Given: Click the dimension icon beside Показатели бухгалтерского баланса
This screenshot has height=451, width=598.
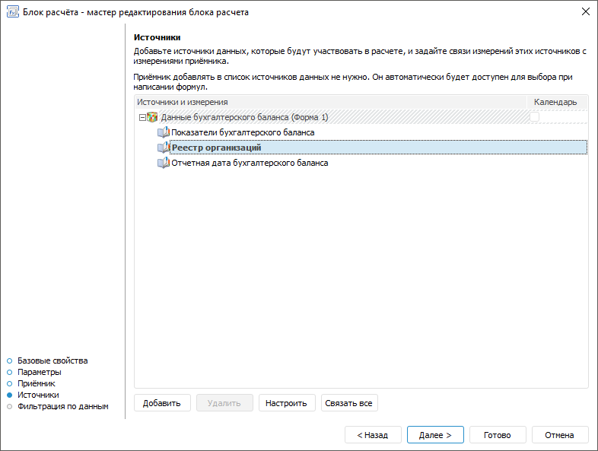Looking at the screenshot, I should click(164, 132).
